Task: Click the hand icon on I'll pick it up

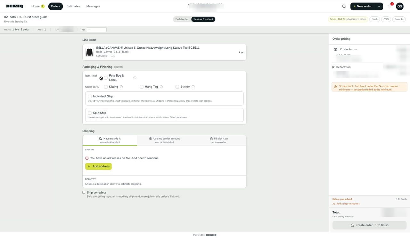Action: click(211, 139)
